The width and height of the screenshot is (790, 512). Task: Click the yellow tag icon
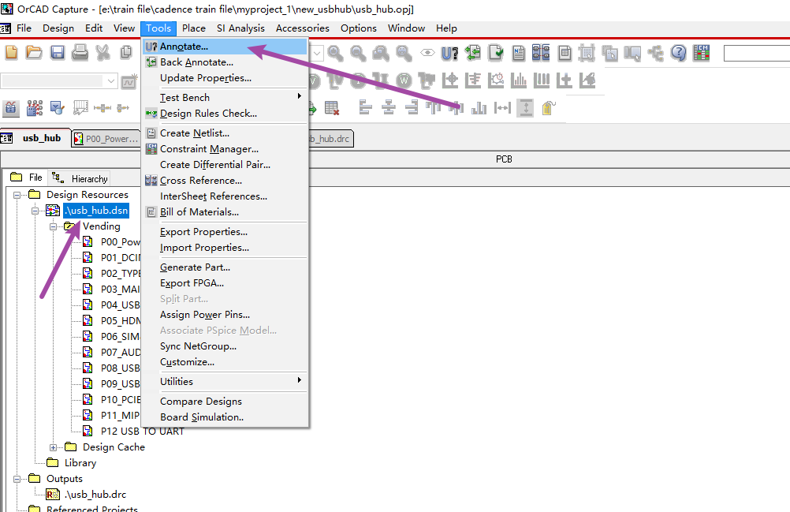(x=548, y=107)
